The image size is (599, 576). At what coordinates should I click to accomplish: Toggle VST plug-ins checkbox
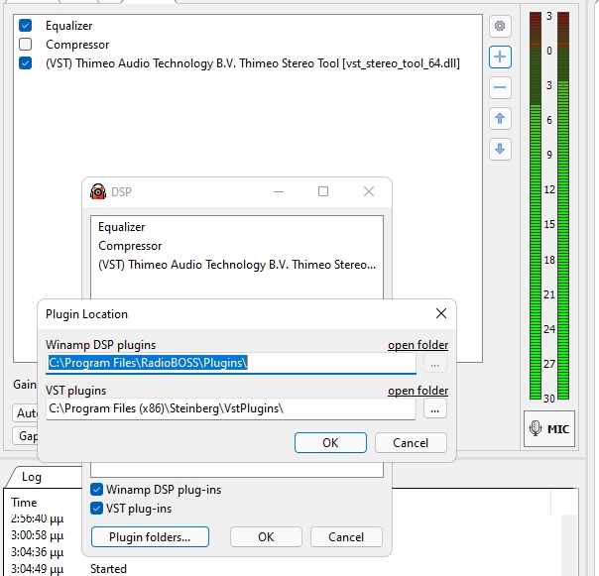[96, 509]
